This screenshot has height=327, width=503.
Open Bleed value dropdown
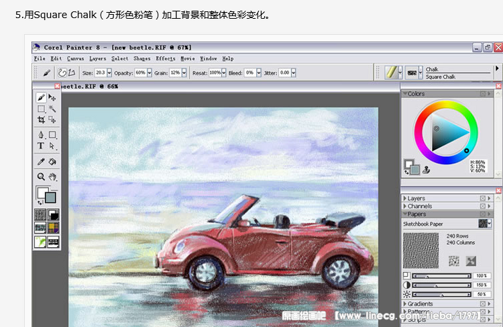point(259,73)
